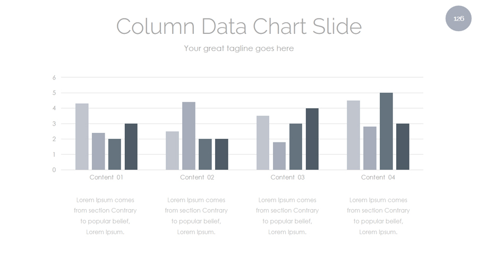Click the y-axis value label 6
Viewport: 478px width, 268px height.
pos(54,77)
